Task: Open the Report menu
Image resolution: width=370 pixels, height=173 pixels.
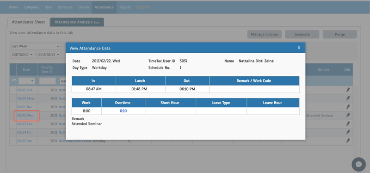Action: [125, 7]
